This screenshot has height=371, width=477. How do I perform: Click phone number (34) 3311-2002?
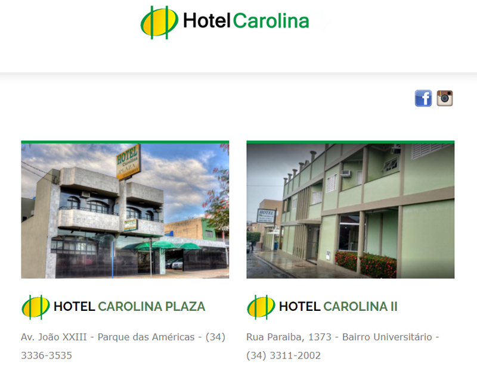(284, 355)
